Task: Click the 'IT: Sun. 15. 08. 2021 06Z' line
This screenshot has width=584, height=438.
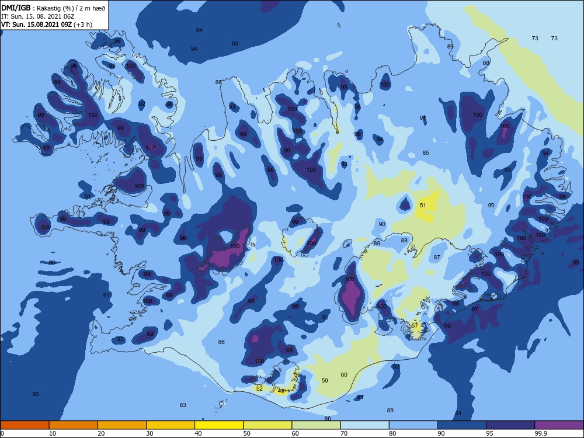Action: click(37, 17)
